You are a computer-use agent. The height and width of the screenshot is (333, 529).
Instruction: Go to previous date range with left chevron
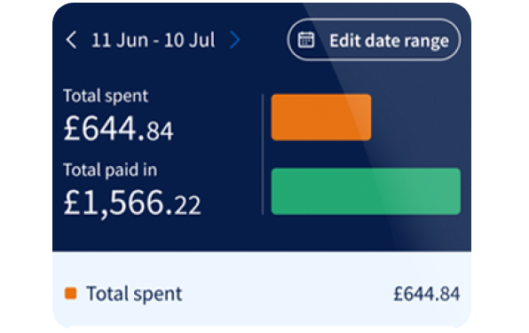click(71, 40)
